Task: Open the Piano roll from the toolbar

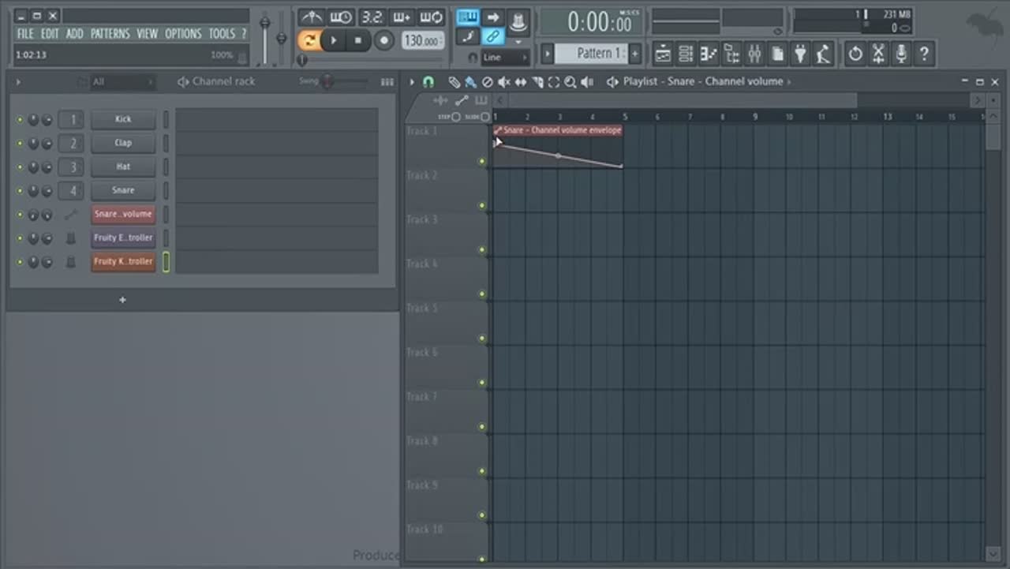Action: 709,54
